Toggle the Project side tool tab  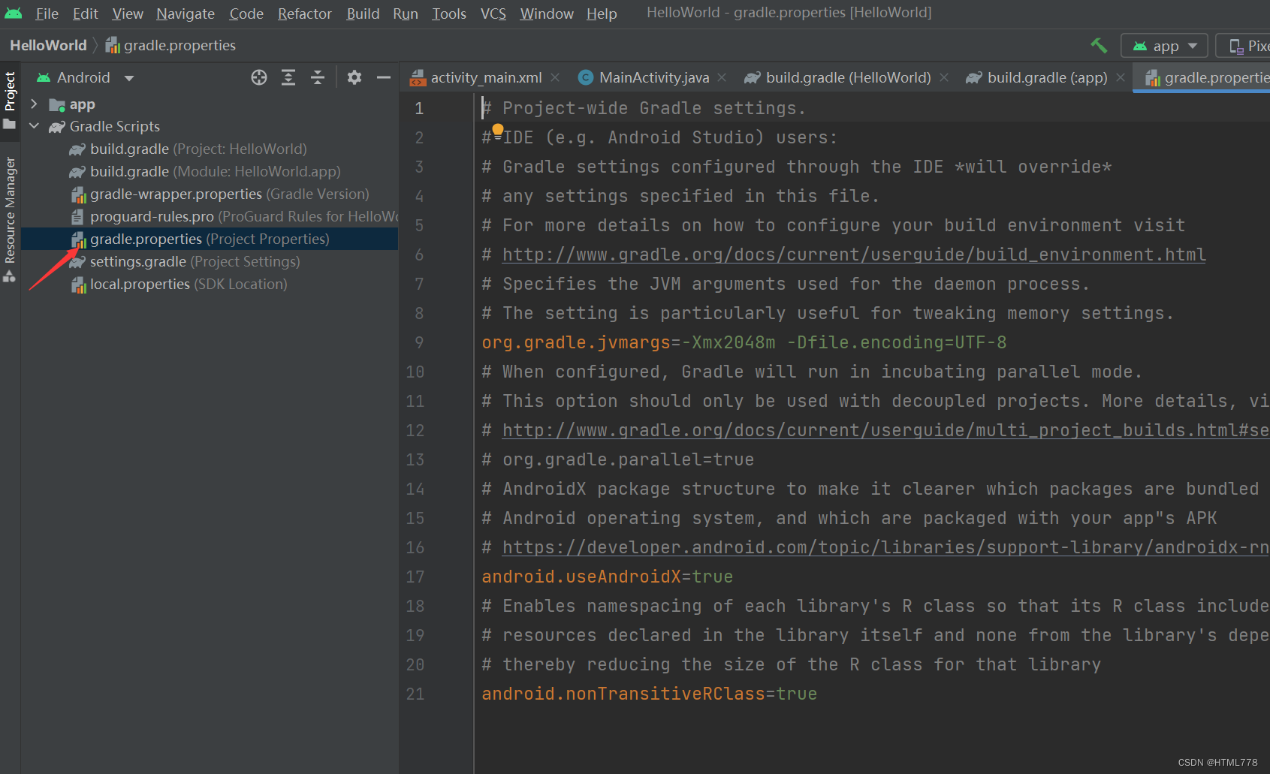click(x=10, y=101)
